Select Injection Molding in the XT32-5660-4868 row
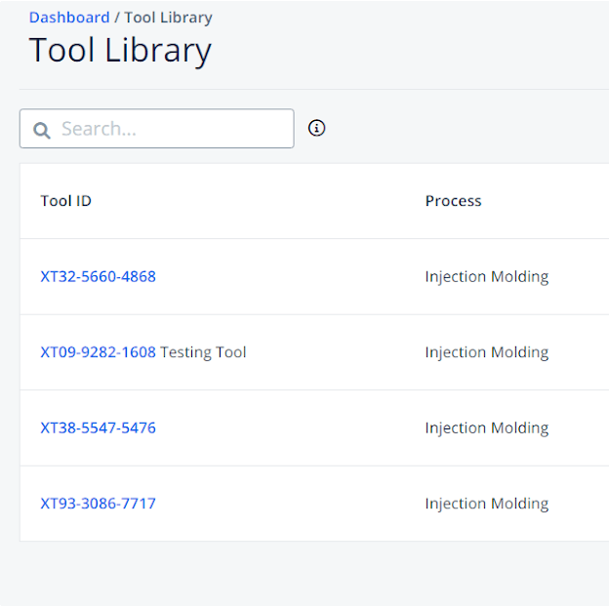Screen dimensions: 609x609 [x=486, y=276]
